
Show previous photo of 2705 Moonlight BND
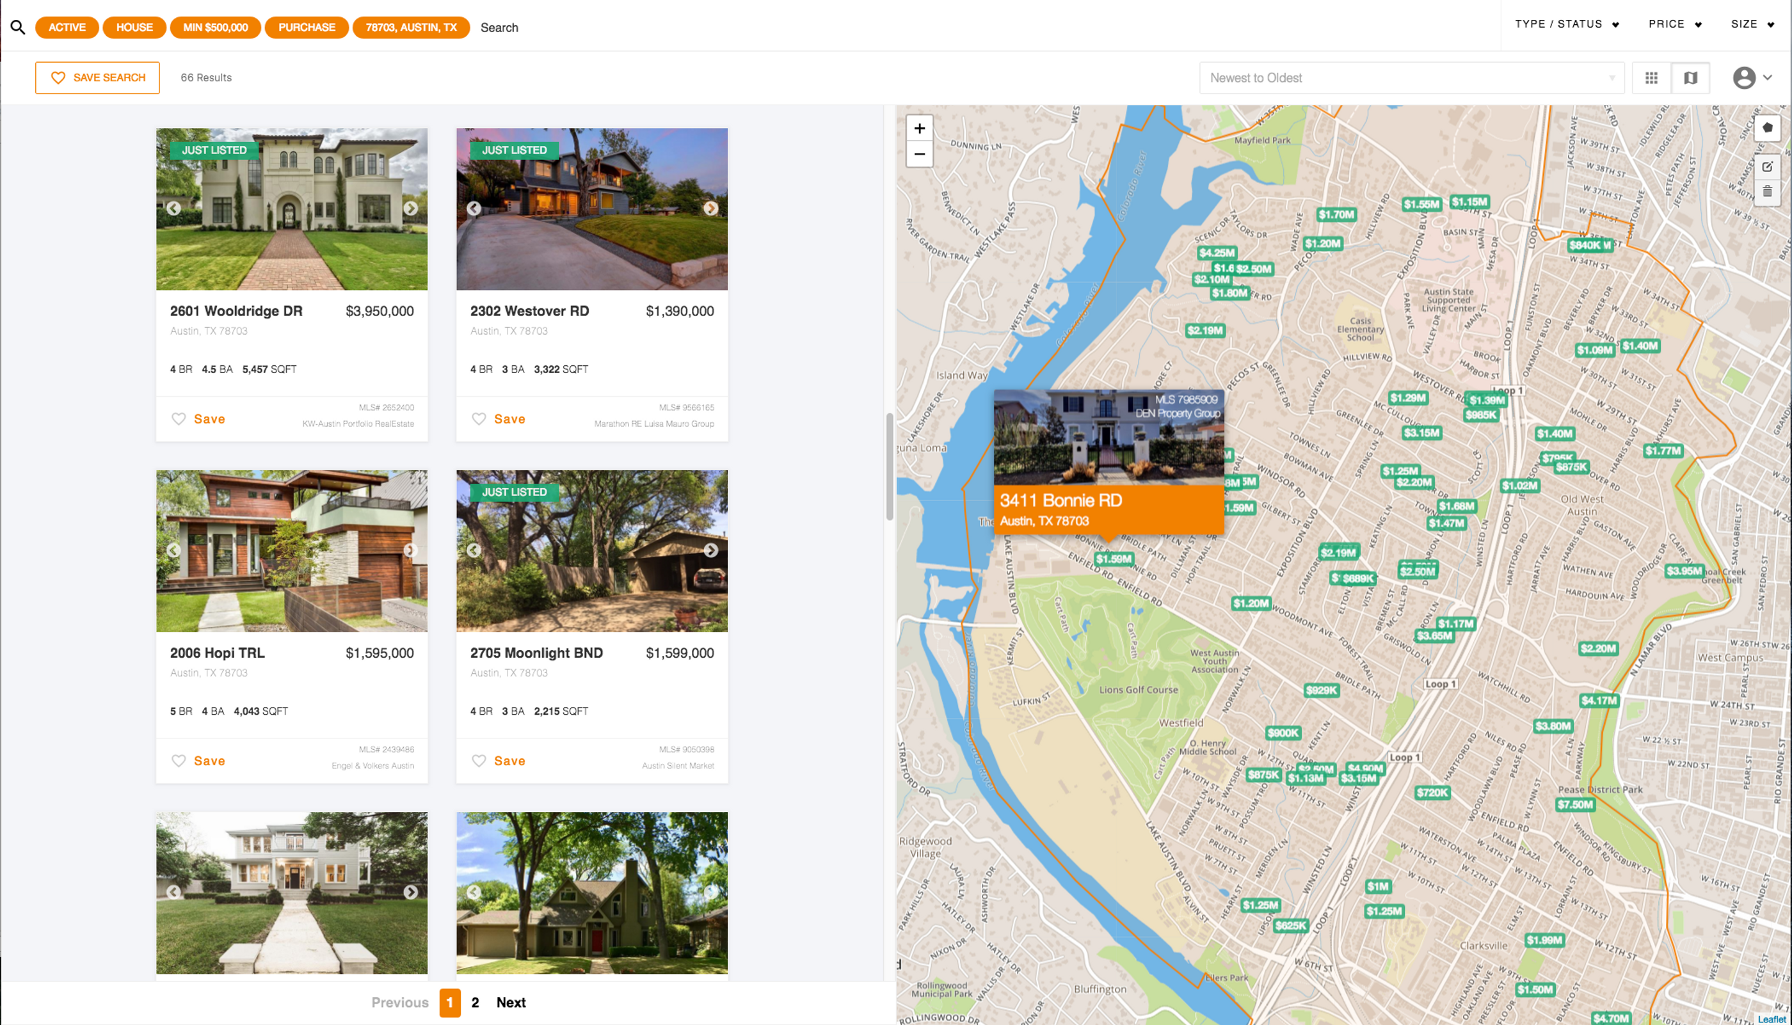474,550
